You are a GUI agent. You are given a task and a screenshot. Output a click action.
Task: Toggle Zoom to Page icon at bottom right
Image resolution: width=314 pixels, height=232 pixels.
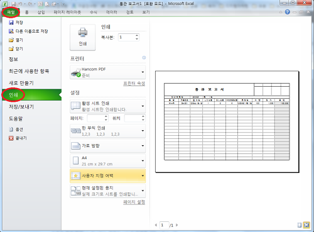(x=306, y=225)
